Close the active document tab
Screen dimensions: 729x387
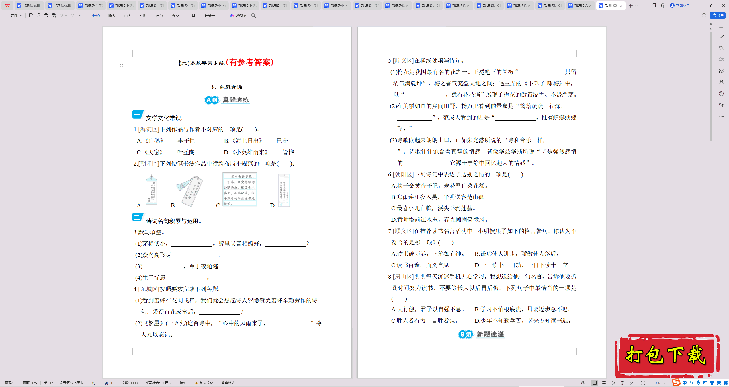click(x=621, y=6)
